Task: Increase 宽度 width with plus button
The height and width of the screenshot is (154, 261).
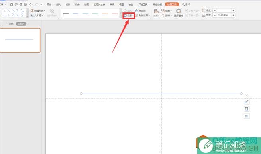Action: pos(233,15)
